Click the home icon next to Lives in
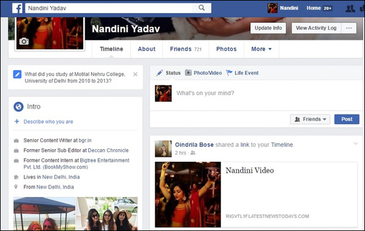Image resolution: width=365 pixels, height=231 pixels. tap(16, 177)
